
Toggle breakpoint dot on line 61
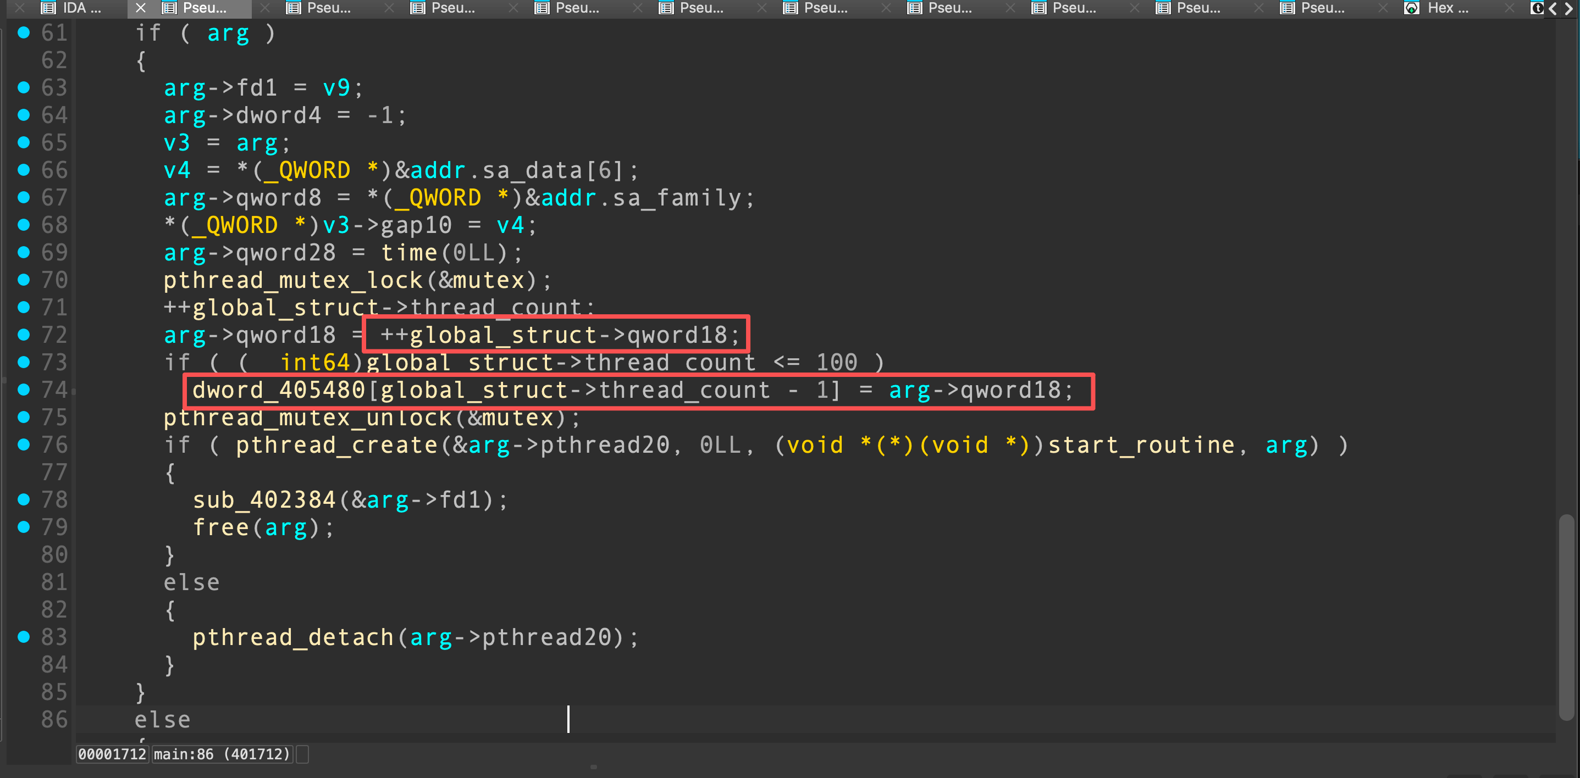[24, 32]
